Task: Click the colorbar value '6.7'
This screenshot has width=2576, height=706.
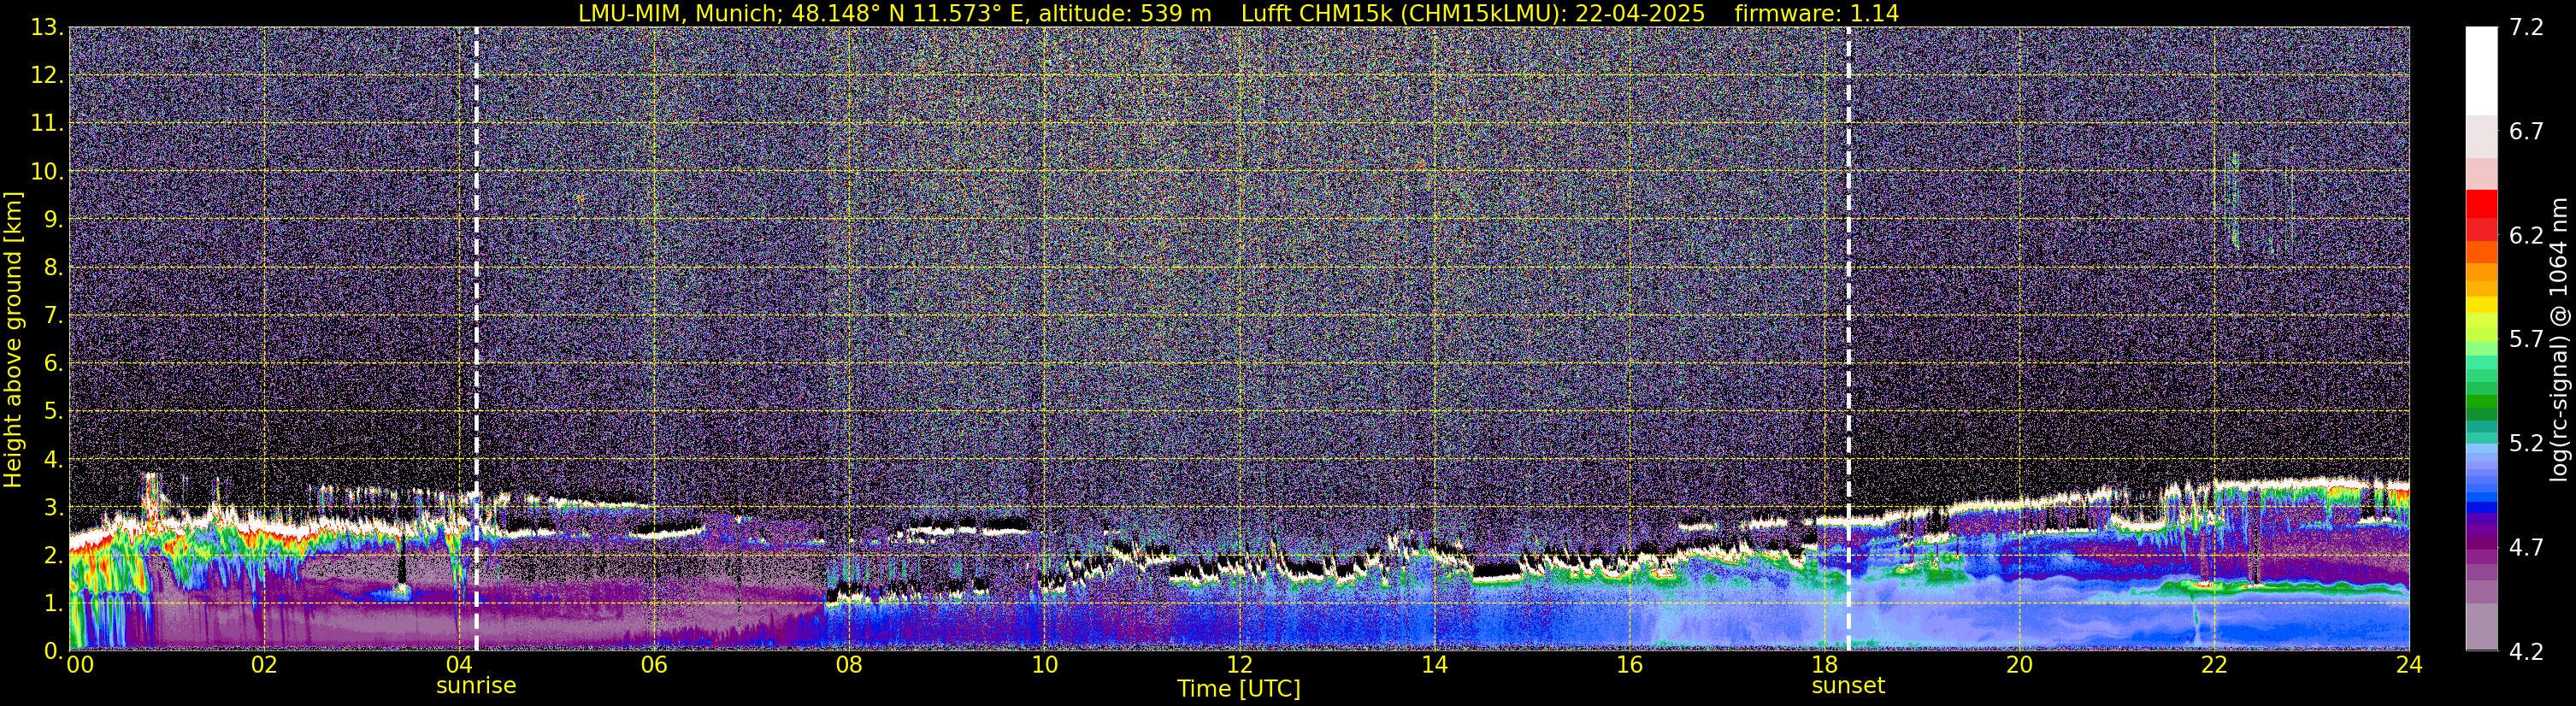Action: click(x=2527, y=132)
